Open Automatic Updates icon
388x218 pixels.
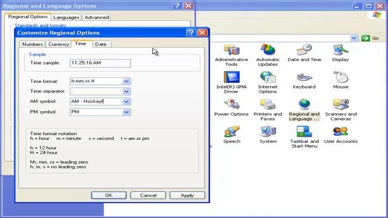click(x=268, y=50)
